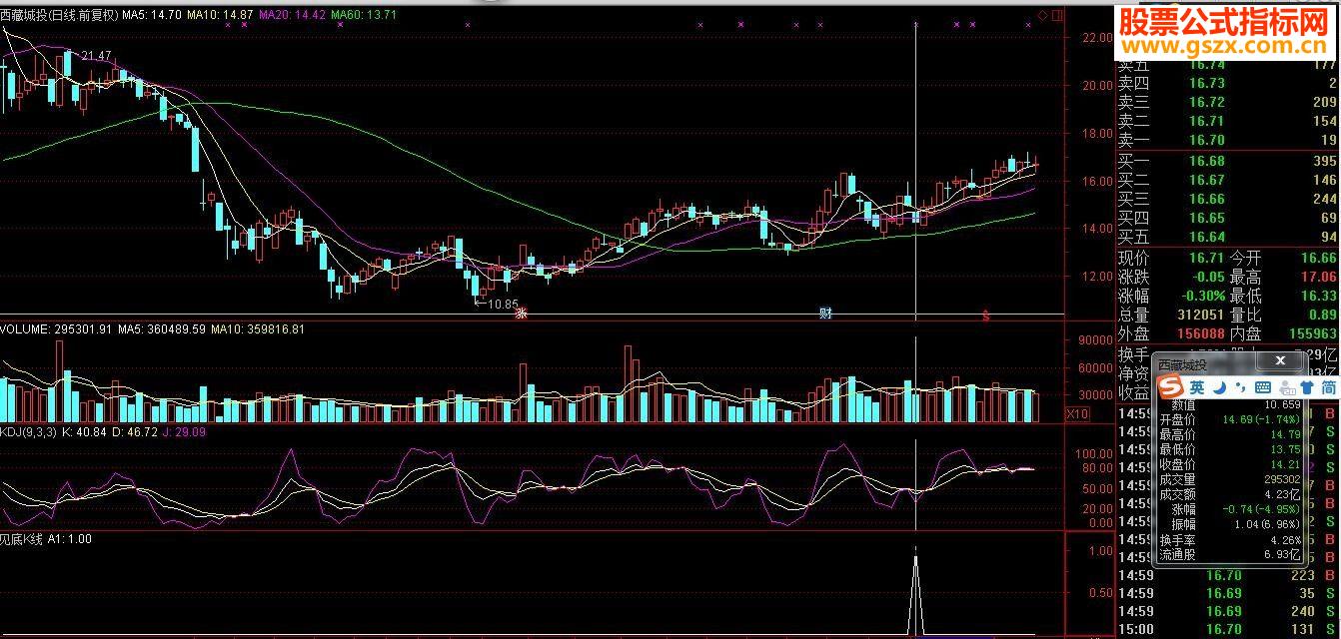Toggle the punctuation mode icon on Sogou bar

[1240, 387]
